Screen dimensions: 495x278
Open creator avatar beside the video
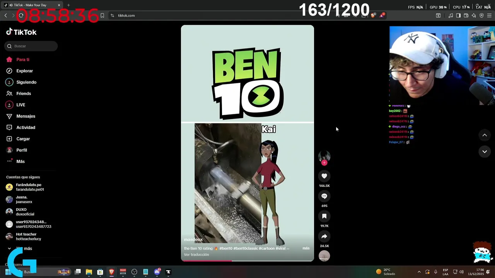coord(324,156)
